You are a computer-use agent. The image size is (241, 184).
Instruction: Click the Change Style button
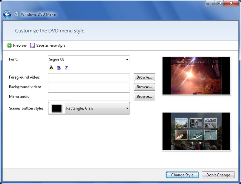tap(182, 175)
